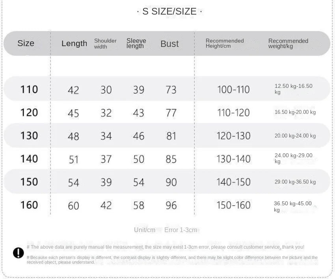Click the "Unit/cm Error 1-3cm" note

pyautogui.click(x=165, y=230)
